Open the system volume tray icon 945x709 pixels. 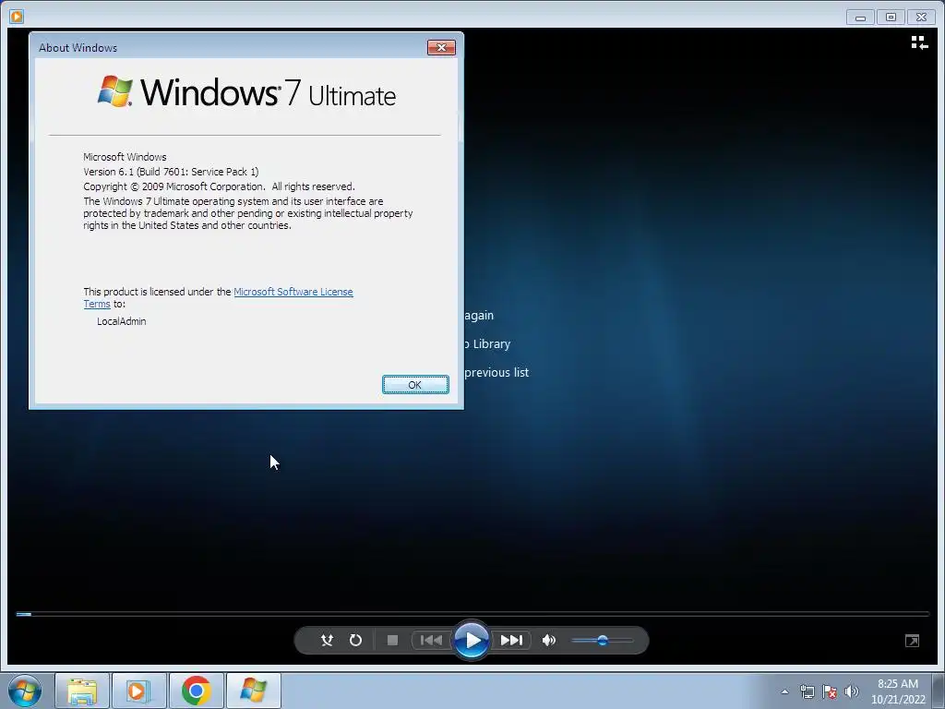(852, 691)
